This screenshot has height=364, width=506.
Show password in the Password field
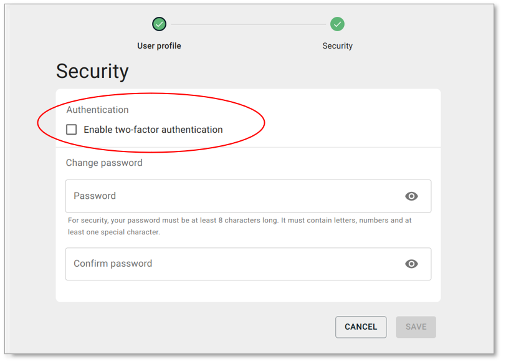(411, 196)
